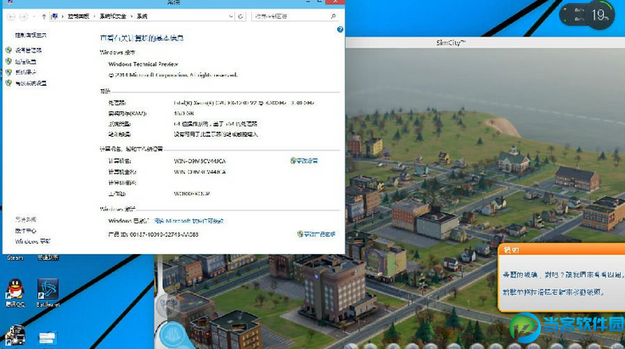Go up one level using the Up arrow
The image size is (625, 349).
pos(44,16)
